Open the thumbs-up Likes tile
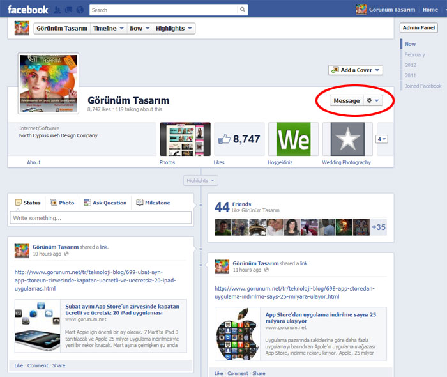 coord(239,139)
